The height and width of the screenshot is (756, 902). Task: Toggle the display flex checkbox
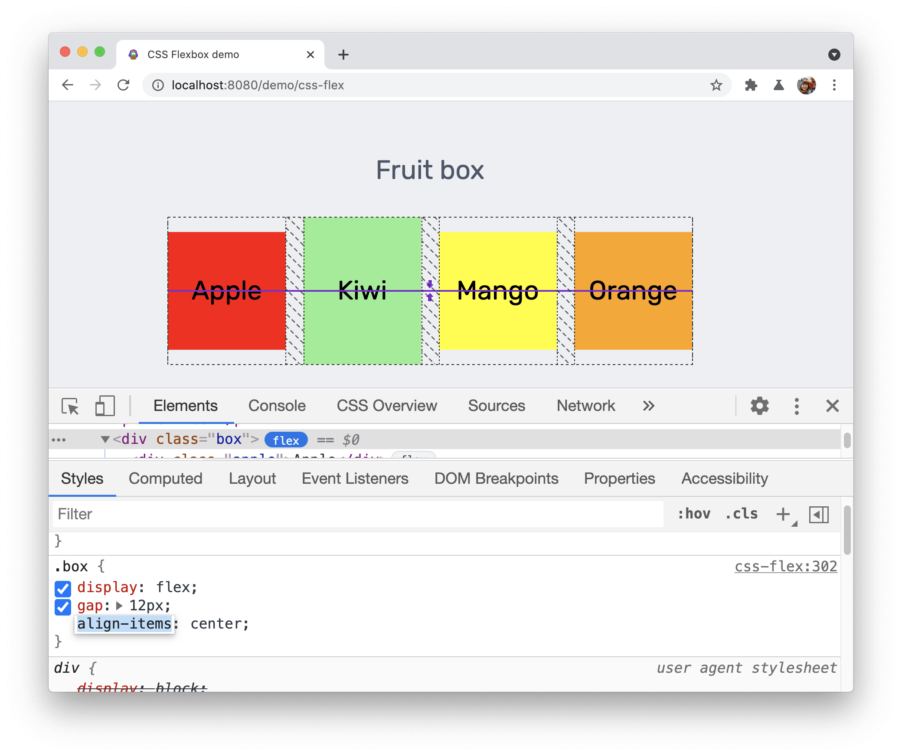(64, 587)
